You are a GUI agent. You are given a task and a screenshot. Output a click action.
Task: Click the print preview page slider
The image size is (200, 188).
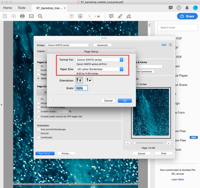(x=148, y=143)
